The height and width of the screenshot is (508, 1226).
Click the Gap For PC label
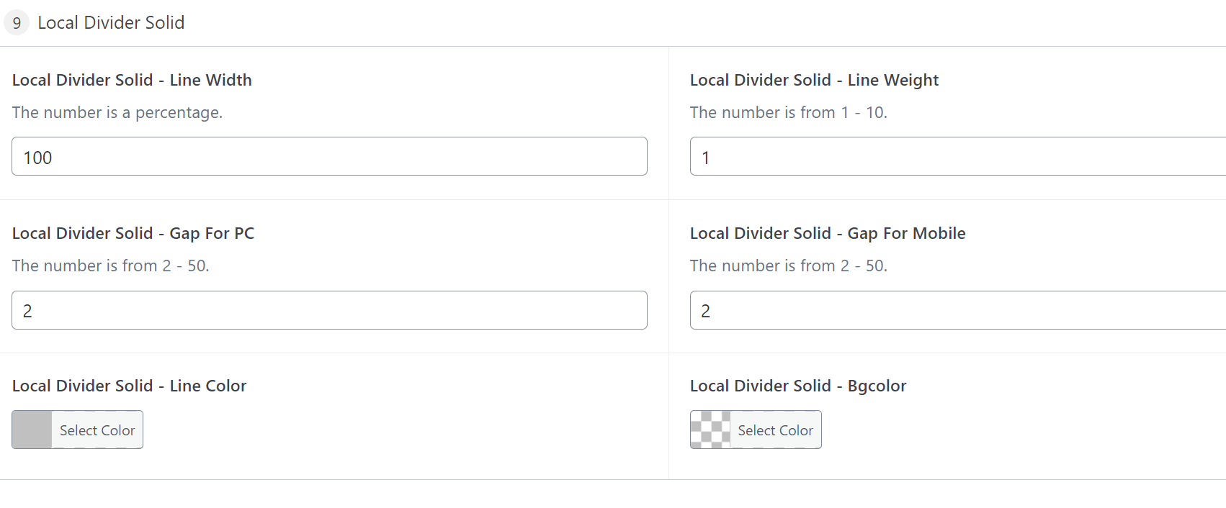(133, 233)
